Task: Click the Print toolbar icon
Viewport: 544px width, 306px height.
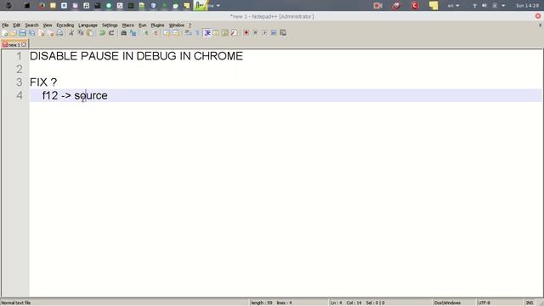Action: [x=59, y=33]
